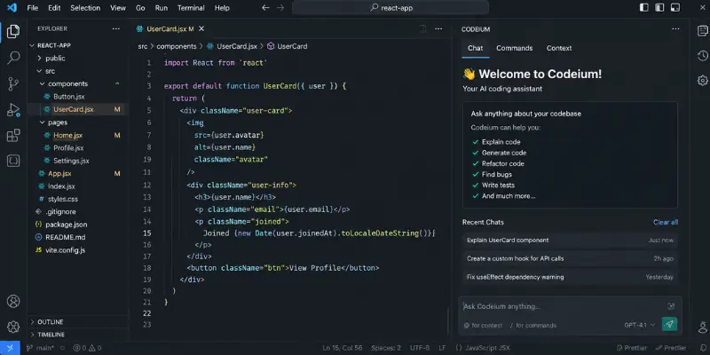Click the react-app command center search box
This screenshot has height=355, width=710.
[390, 8]
